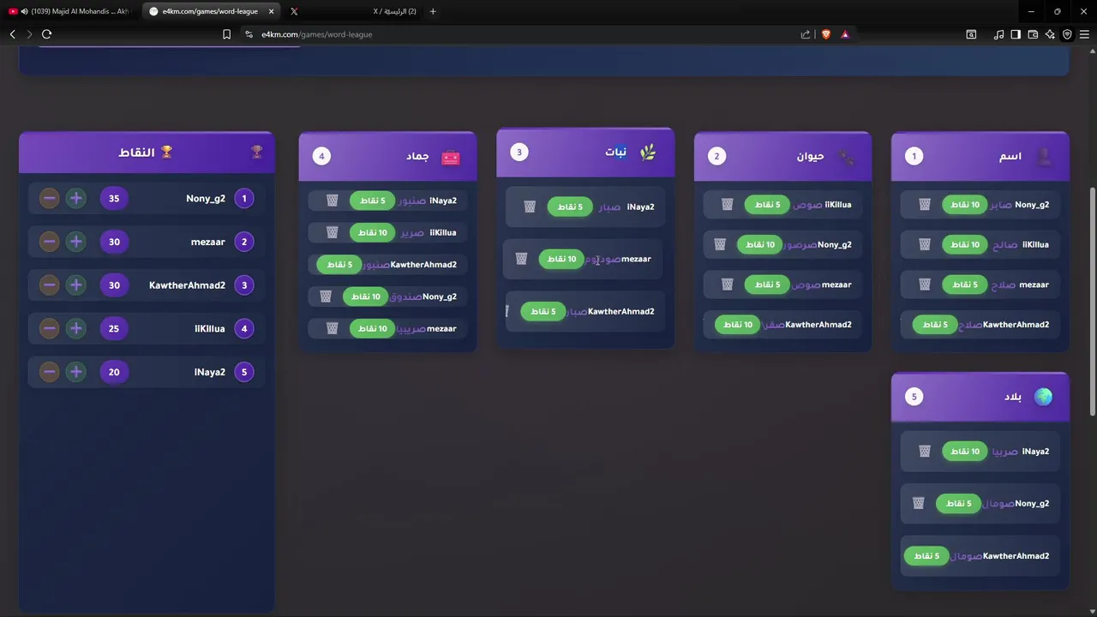Click Nony_g2's score value 35
The width and height of the screenshot is (1097, 617).
coord(114,199)
